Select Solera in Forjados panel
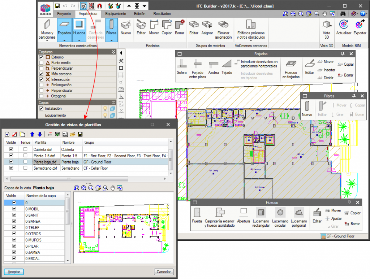The image size is (370, 279). (x=182, y=67)
